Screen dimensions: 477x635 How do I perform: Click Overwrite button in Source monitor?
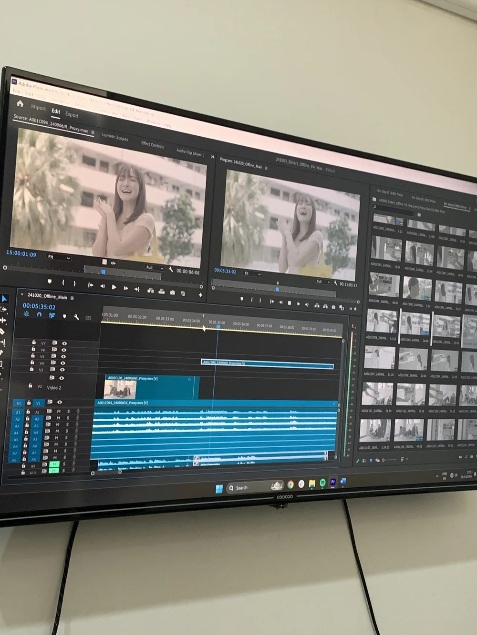coord(162,291)
